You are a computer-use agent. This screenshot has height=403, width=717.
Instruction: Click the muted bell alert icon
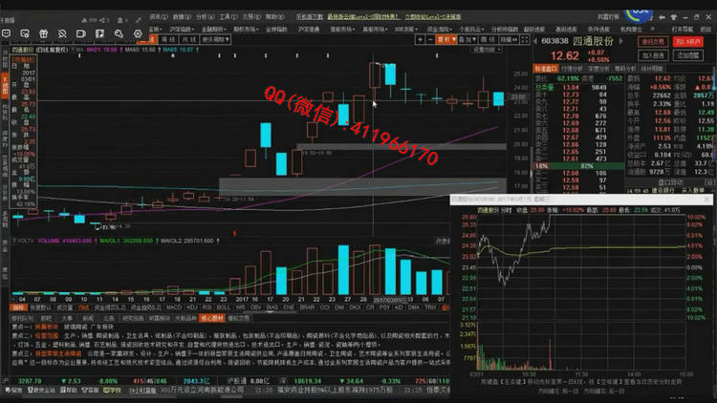62,33
